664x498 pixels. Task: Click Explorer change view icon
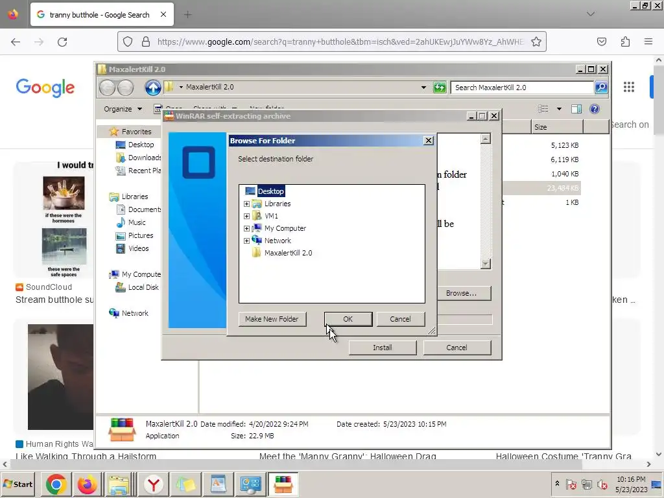(x=543, y=109)
